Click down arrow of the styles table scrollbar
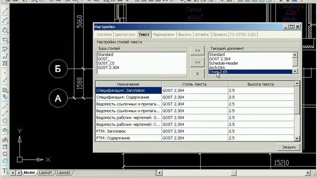Screen dimensions: 317x178 click(x=297, y=138)
